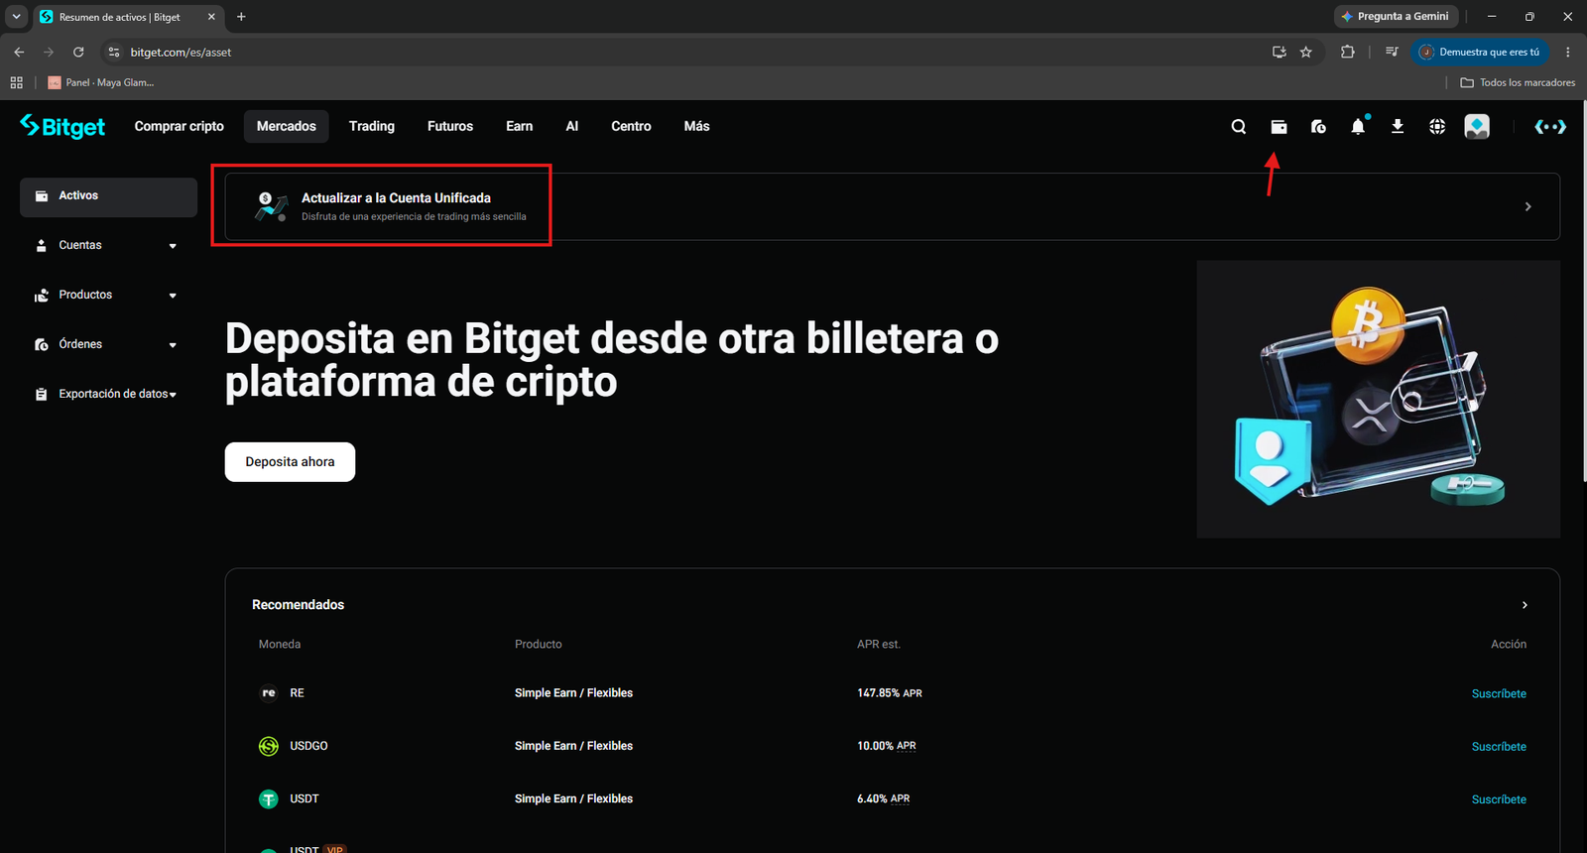Click the Pregunta a Gemini button

1397,17
